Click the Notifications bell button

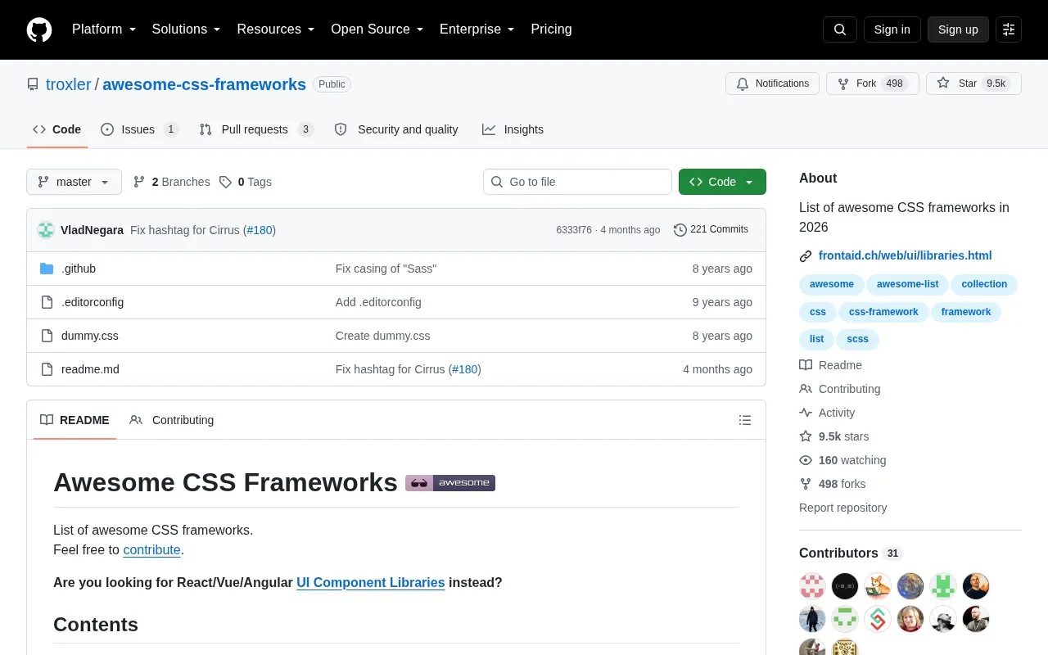tap(772, 84)
